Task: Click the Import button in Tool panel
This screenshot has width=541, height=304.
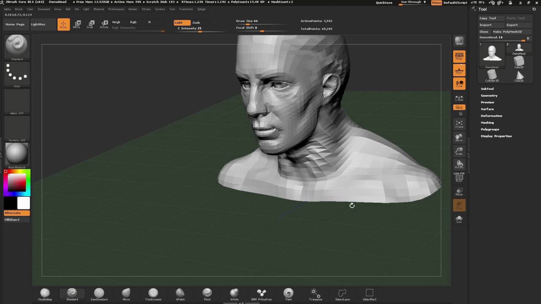Action: (x=492, y=25)
